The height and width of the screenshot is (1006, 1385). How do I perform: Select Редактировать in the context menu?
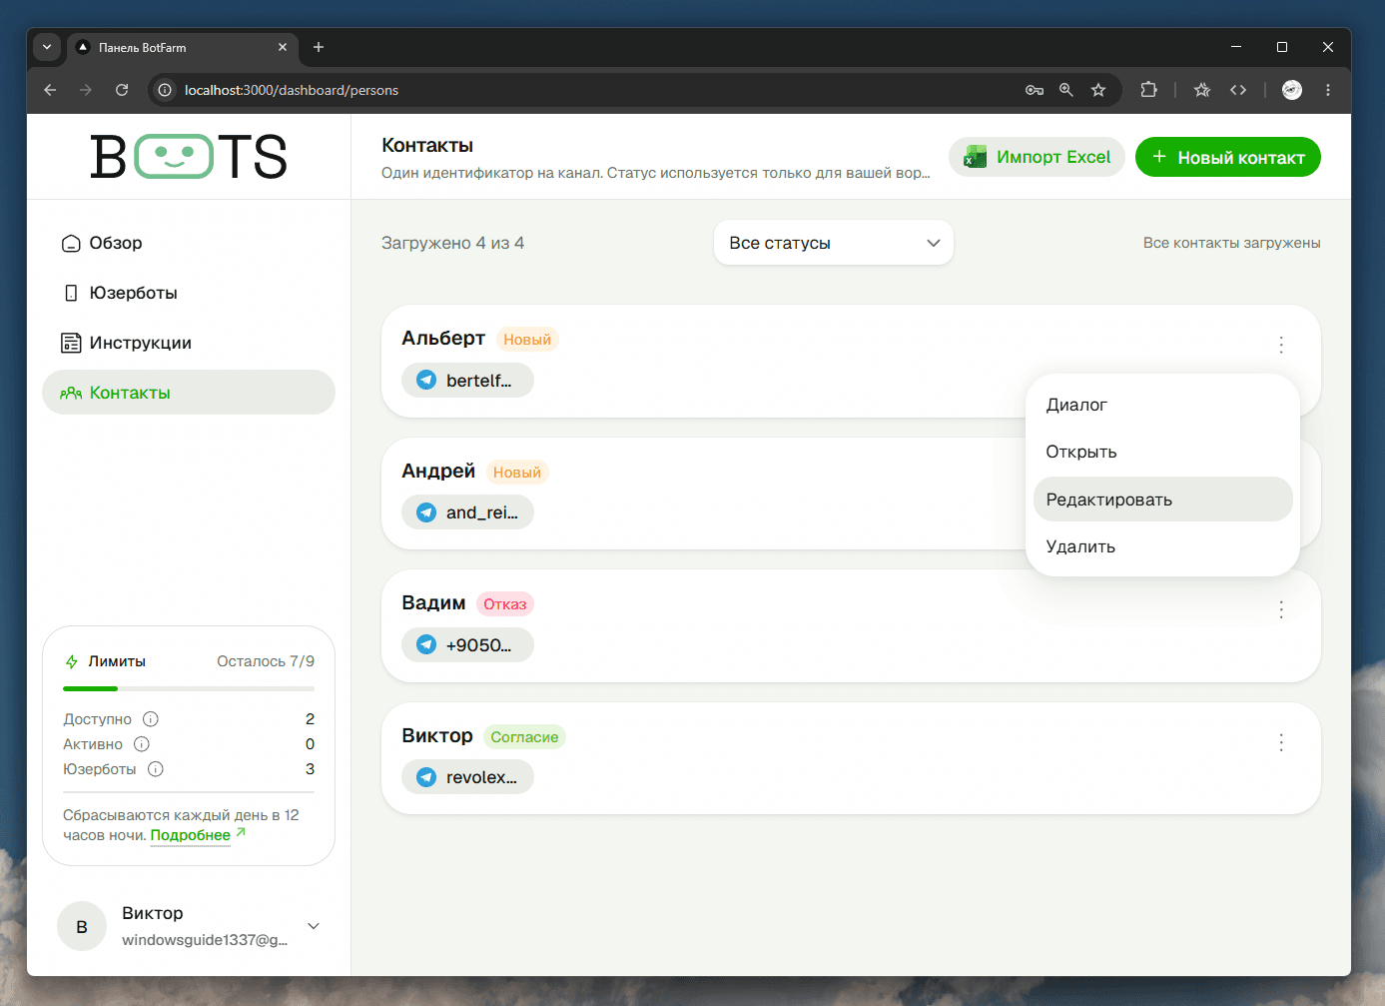[1162, 500]
